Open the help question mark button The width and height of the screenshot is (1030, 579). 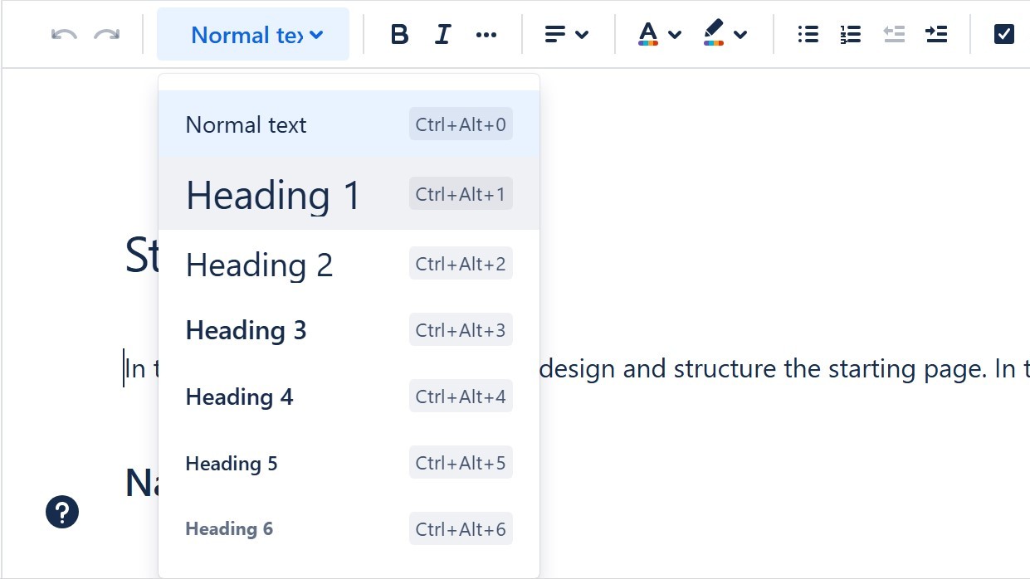(x=62, y=512)
